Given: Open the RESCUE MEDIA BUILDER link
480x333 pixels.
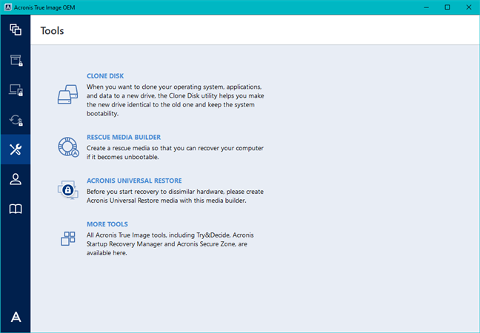Looking at the screenshot, I should click(x=124, y=138).
